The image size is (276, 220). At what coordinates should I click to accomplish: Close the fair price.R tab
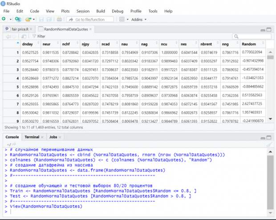(x=31, y=29)
